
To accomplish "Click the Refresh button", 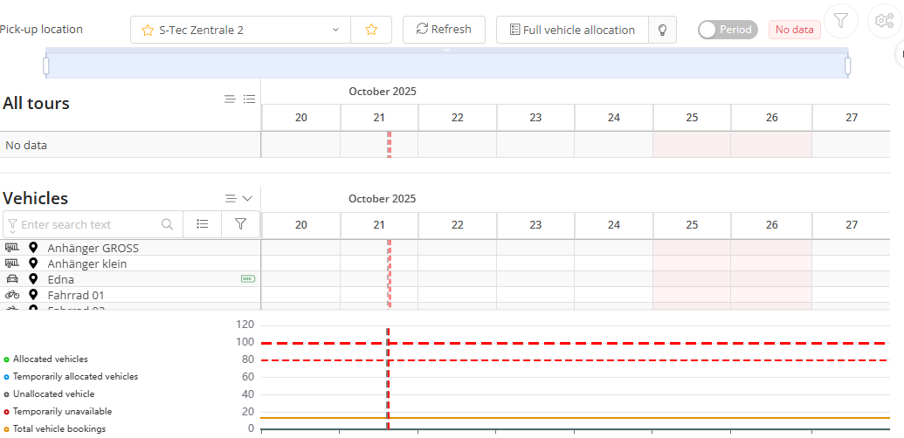I will 444,30.
